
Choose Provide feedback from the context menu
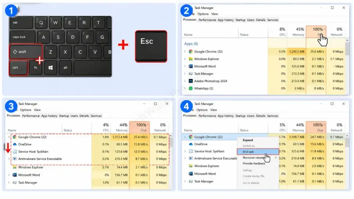pos(254,163)
